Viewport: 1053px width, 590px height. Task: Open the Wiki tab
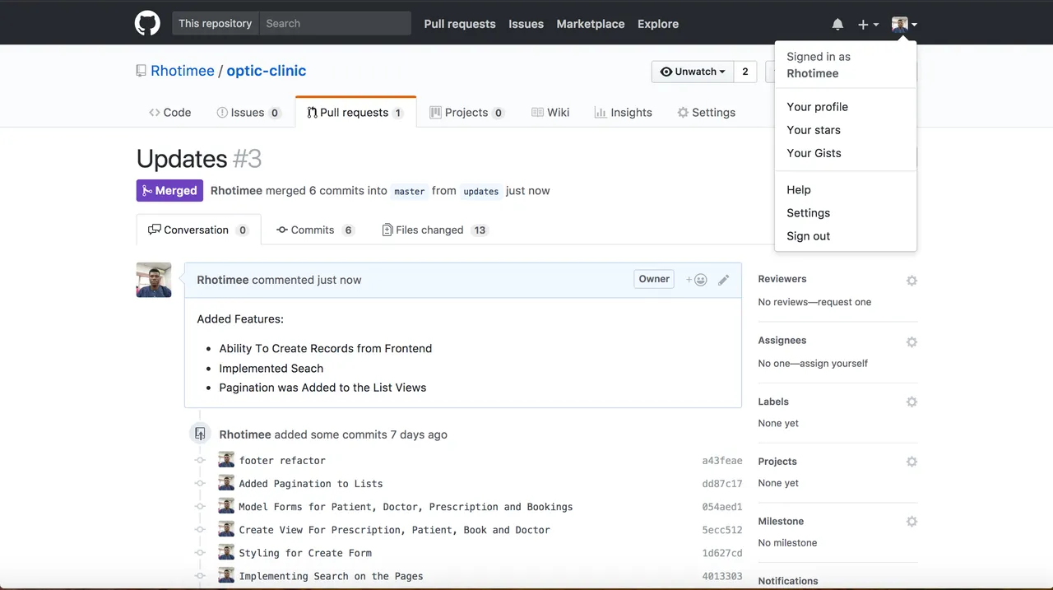[550, 113]
